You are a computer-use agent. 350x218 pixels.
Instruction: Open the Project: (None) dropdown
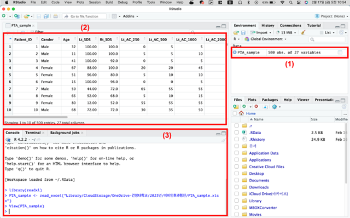point(331,16)
